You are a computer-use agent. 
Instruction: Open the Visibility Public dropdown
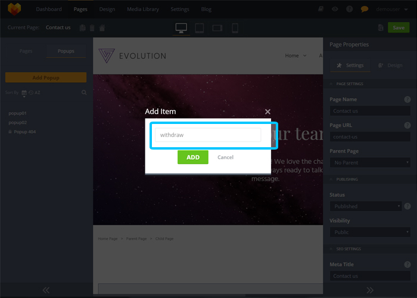pos(370,232)
